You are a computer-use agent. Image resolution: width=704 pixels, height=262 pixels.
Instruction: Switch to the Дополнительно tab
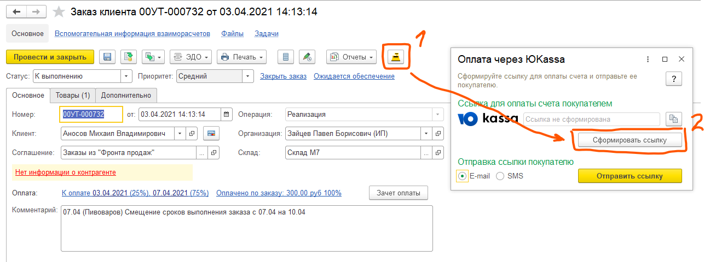[x=126, y=96]
